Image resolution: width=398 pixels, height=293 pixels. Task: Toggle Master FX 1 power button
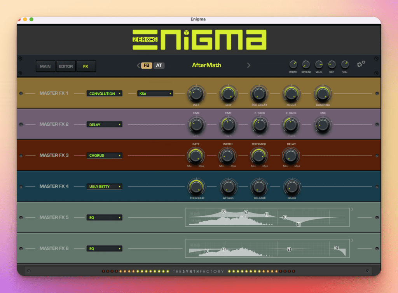point(21,94)
